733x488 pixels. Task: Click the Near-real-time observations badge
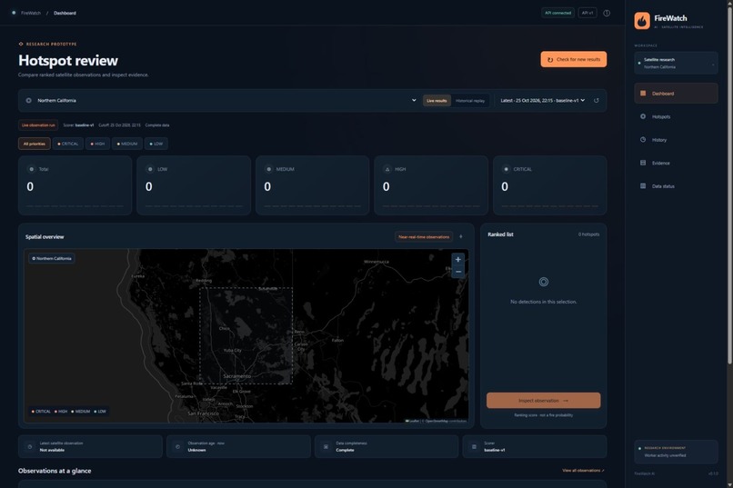point(424,237)
